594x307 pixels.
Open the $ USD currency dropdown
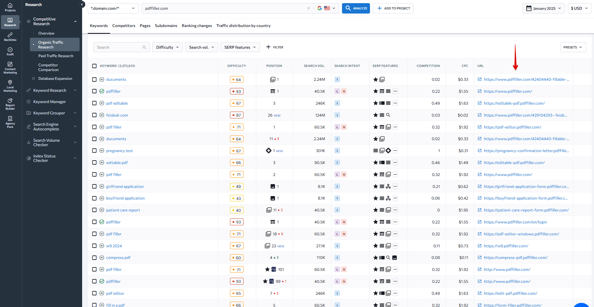pyautogui.click(x=579, y=8)
